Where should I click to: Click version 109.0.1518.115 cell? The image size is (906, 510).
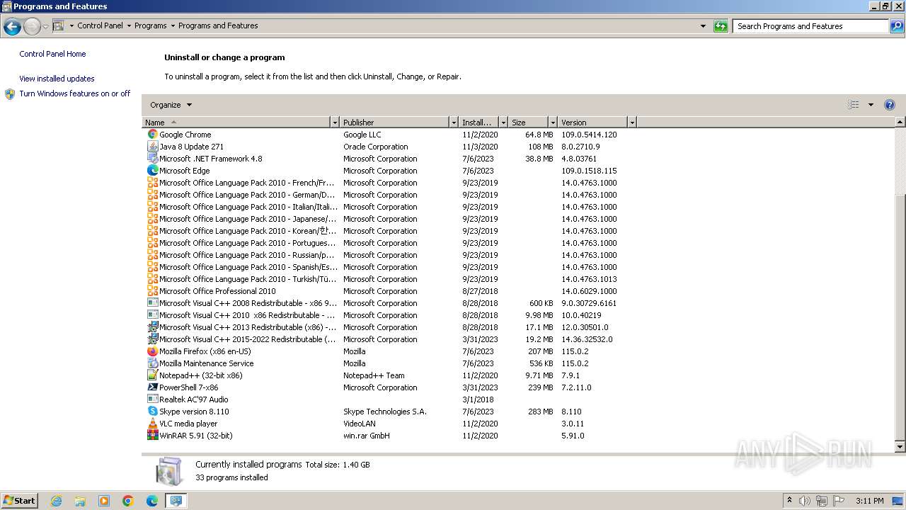coord(589,171)
